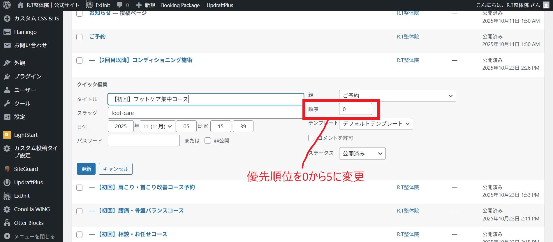Click the Flamingo sidebar icon
Screen dimensions: 553x242
[7, 32]
